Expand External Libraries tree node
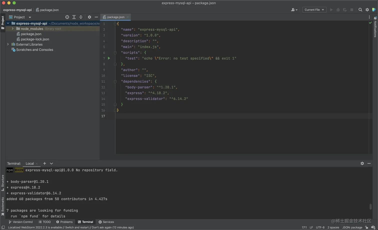This screenshot has height=230, width=378. pyautogui.click(x=8, y=44)
